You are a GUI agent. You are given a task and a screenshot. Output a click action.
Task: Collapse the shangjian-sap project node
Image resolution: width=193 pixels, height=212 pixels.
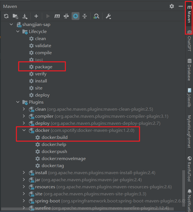tap(11, 25)
